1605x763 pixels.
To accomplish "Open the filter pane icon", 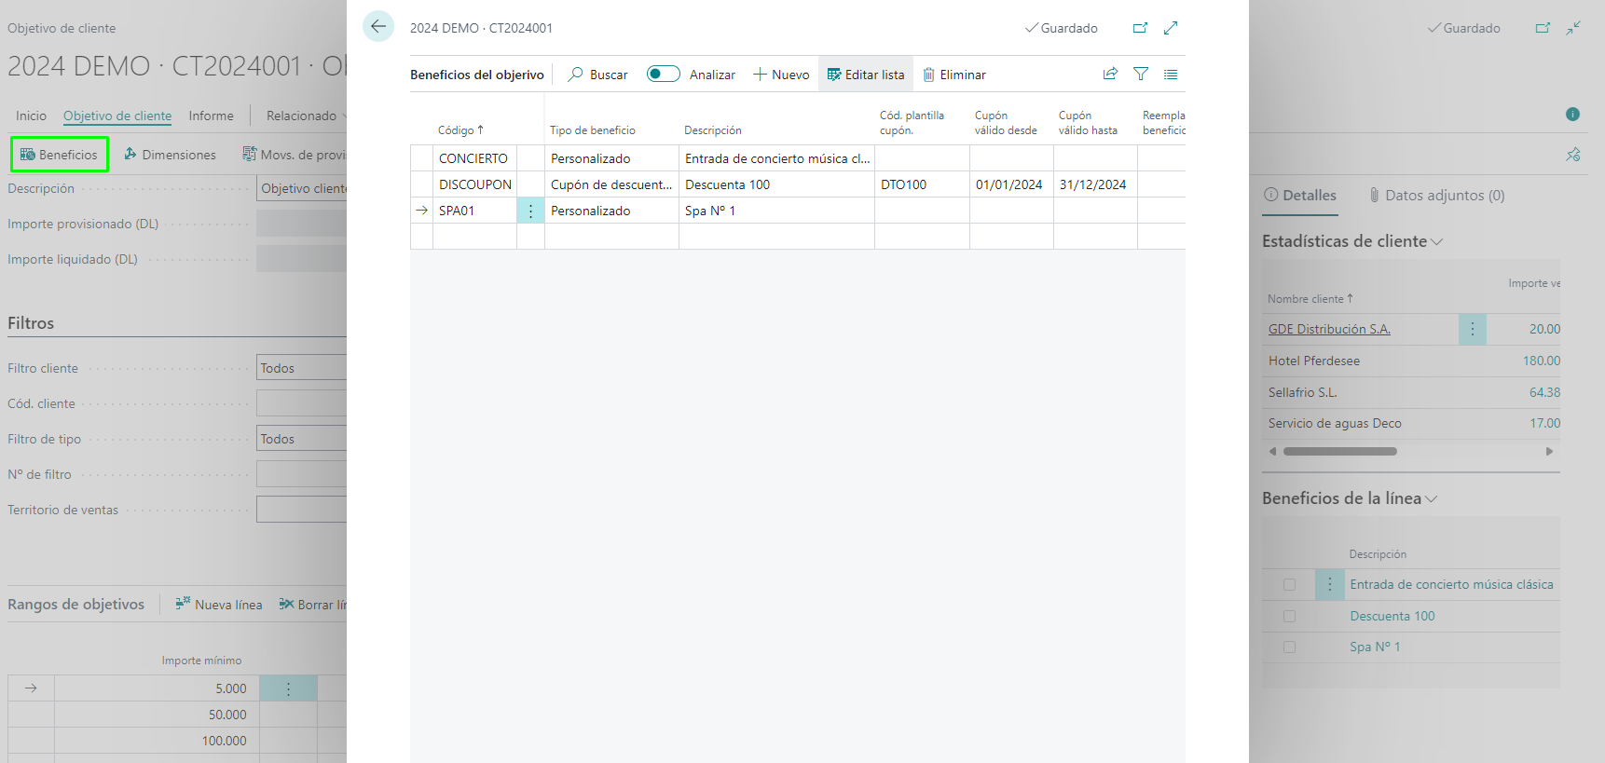I will pos(1141,74).
